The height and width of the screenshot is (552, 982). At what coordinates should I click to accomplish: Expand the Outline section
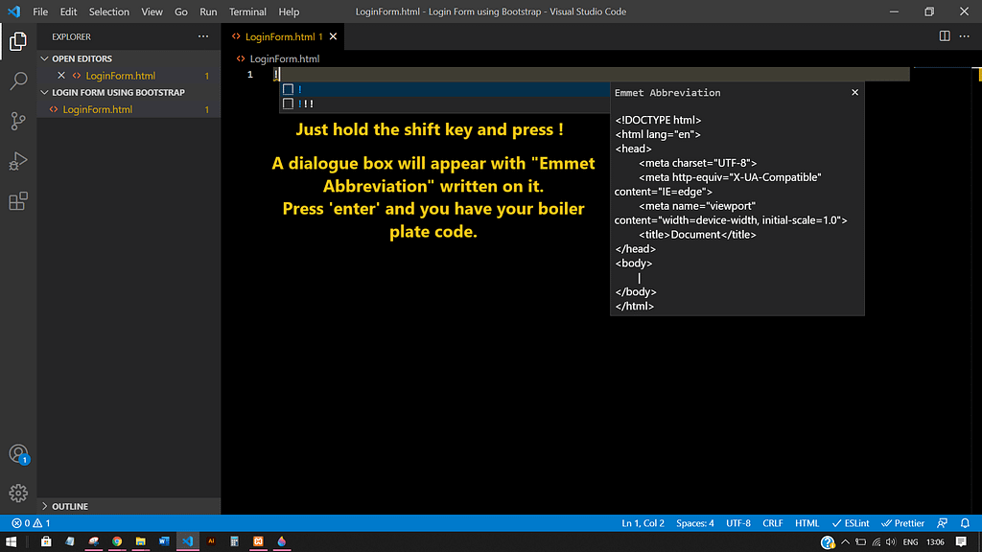pyautogui.click(x=69, y=506)
